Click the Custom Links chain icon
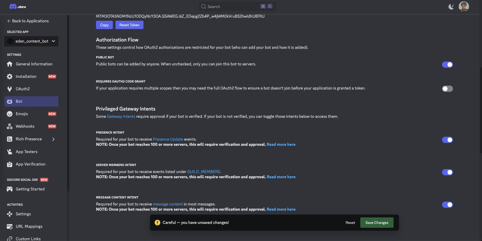 tap(10, 239)
